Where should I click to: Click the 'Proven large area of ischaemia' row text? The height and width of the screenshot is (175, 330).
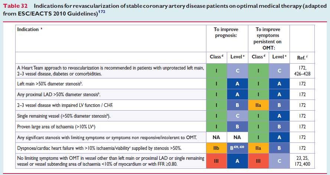56,127
